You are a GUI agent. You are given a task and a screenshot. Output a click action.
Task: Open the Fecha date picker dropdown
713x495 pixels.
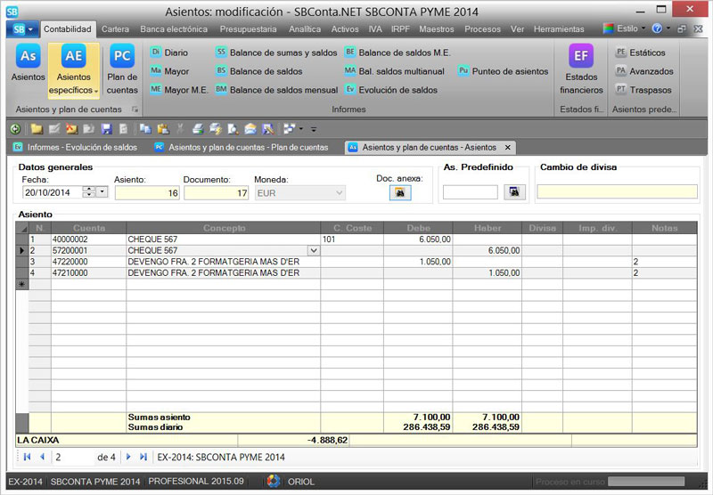coord(102,192)
